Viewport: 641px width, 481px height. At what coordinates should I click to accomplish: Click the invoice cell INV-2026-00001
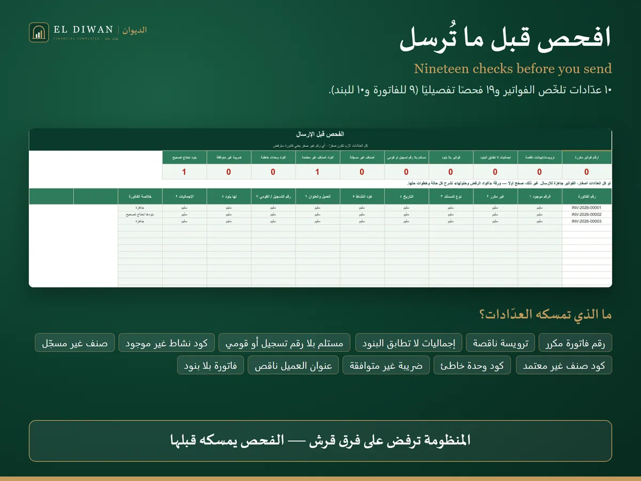tap(587, 207)
